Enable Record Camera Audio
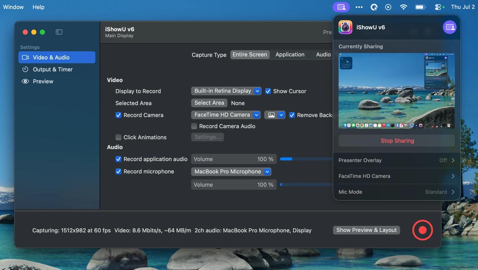 point(194,126)
